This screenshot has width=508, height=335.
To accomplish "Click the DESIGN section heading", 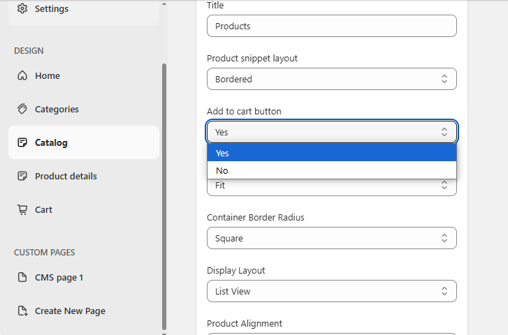I will coord(29,51).
